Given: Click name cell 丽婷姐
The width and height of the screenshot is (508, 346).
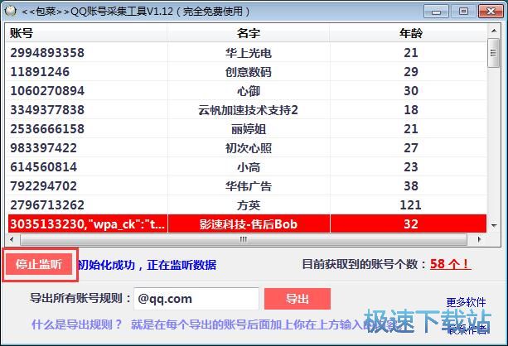Looking at the screenshot, I should click(249, 129).
